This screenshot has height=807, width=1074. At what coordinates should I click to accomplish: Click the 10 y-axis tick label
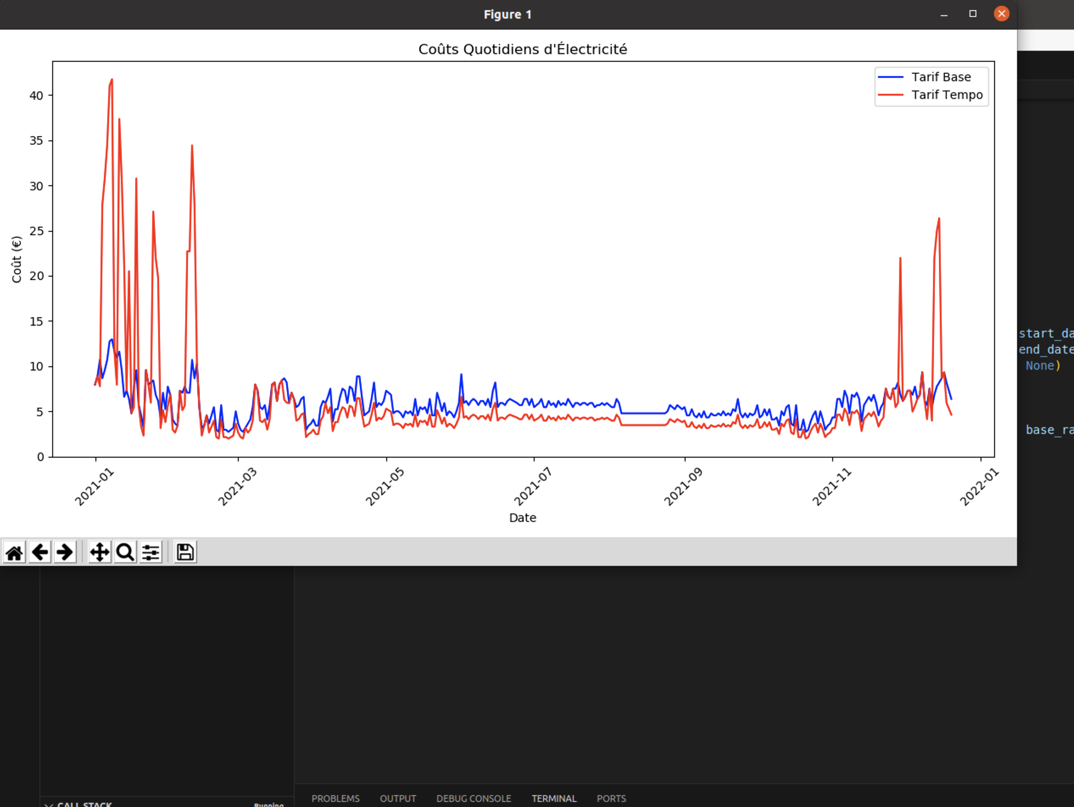coord(36,367)
